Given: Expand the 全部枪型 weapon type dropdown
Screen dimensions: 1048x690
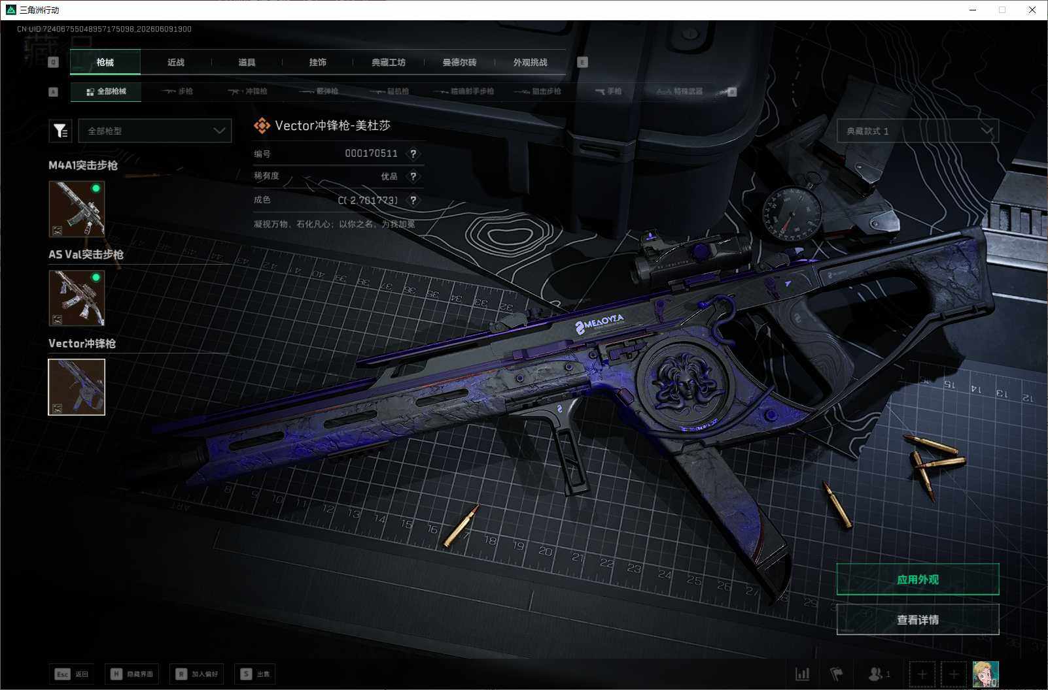Looking at the screenshot, I should pyautogui.click(x=155, y=131).
